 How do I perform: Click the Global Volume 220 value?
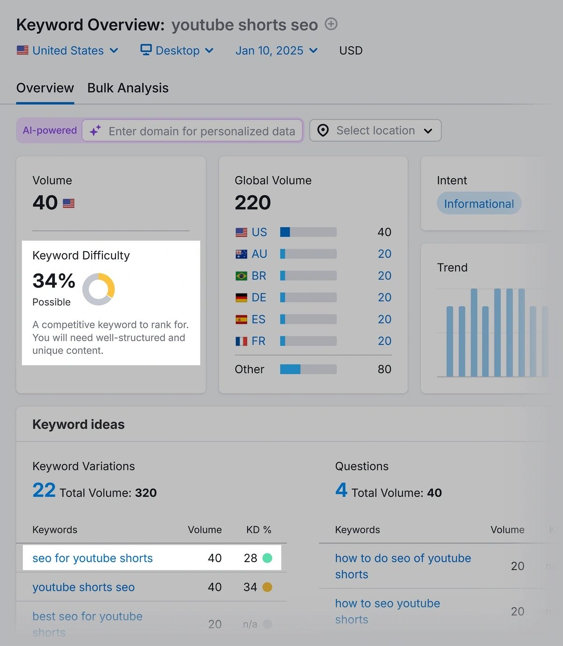[x=253, y=203]
